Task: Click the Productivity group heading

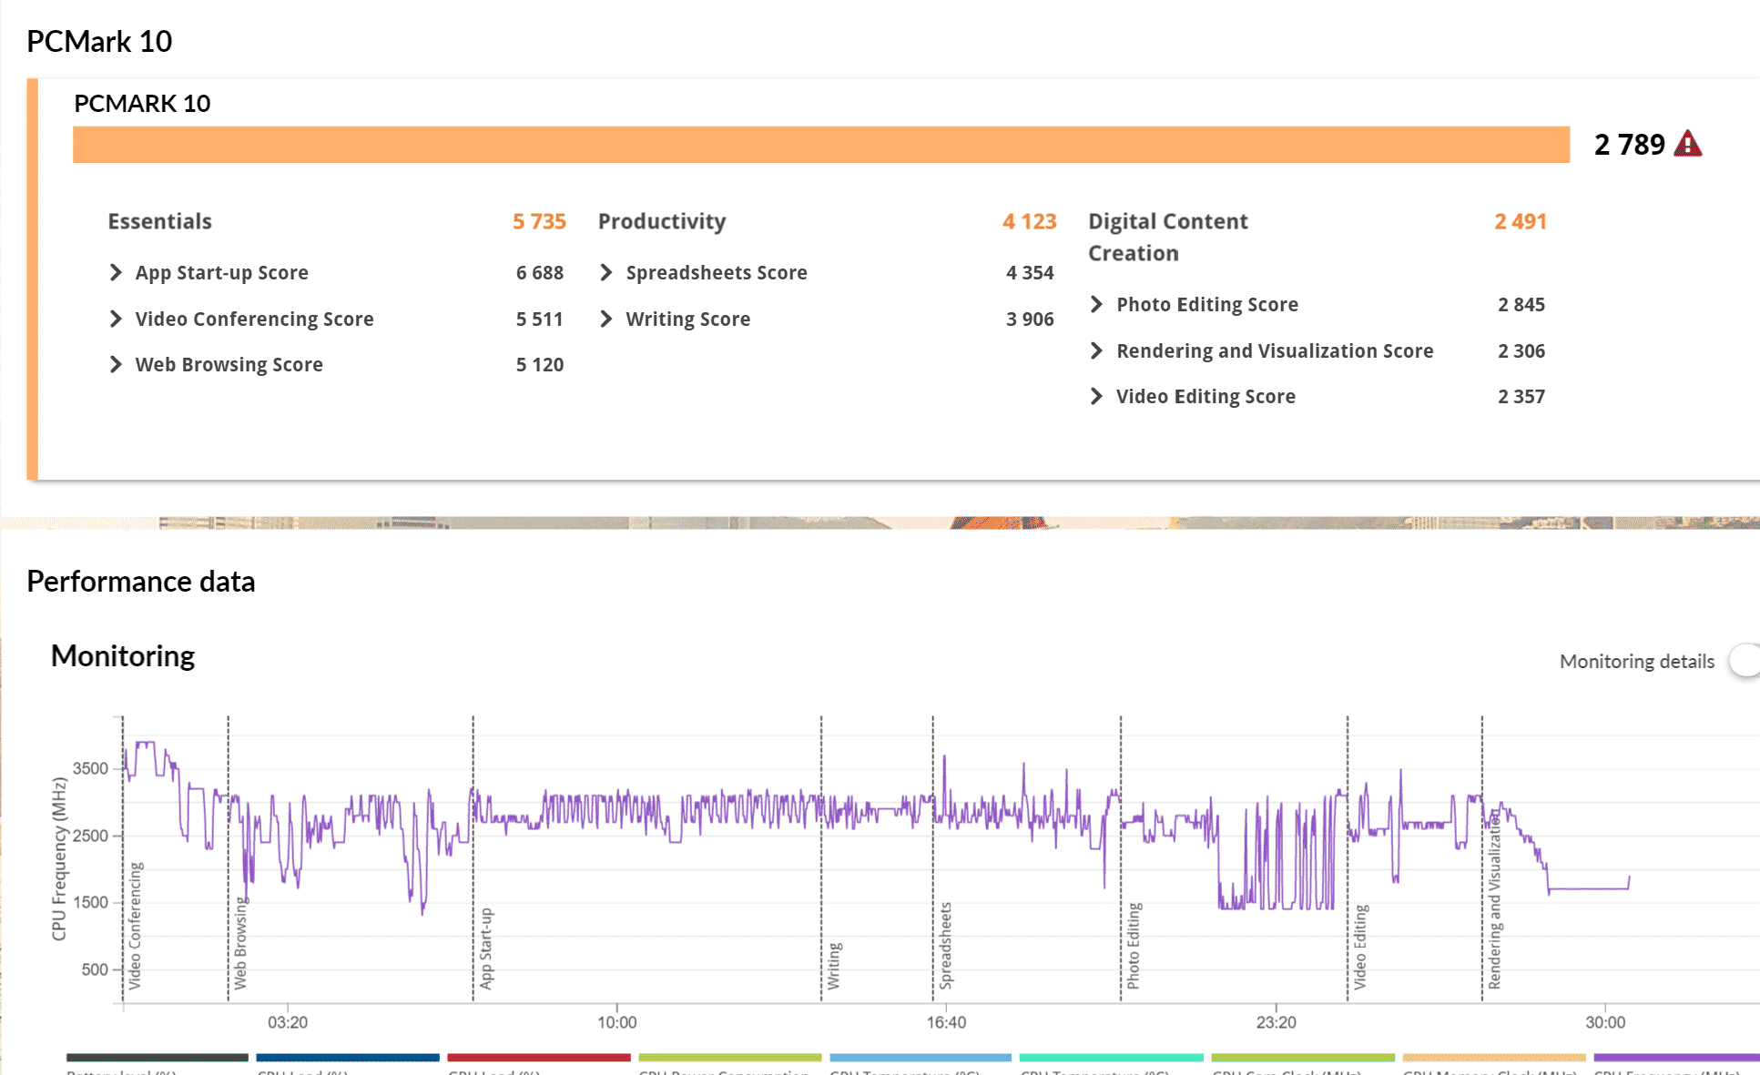Action: click(661, 221)
